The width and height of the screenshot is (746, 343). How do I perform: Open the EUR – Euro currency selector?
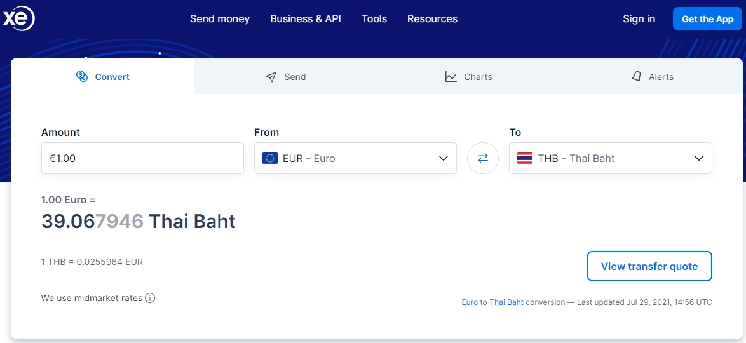pos(355,158)
